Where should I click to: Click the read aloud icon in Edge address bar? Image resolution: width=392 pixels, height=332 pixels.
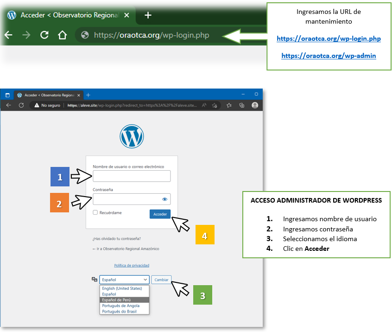pos(204,105)
